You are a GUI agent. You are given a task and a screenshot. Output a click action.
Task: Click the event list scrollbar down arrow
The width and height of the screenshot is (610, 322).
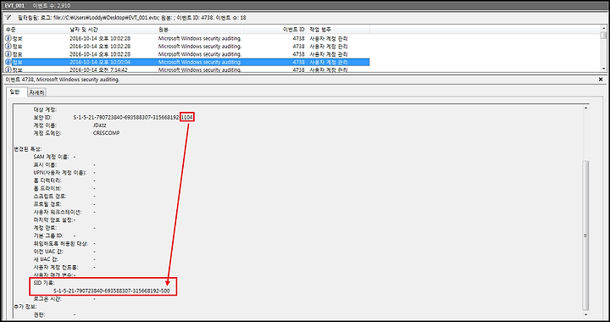603,69
